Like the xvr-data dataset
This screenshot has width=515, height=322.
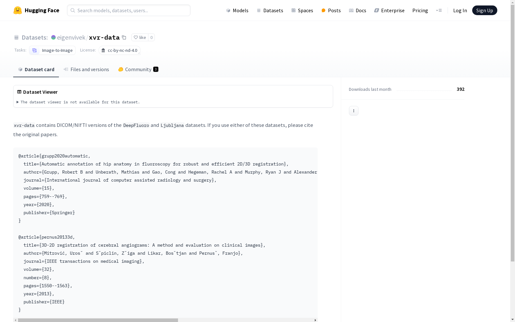[140, 37]
